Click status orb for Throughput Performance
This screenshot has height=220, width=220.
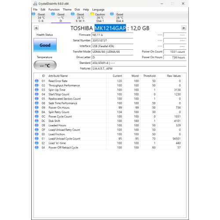click(x=37, y=85)
